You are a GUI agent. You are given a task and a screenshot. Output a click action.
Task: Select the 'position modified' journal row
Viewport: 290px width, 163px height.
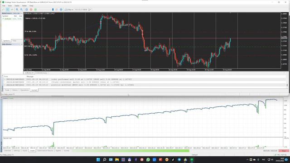click(145, 85)
